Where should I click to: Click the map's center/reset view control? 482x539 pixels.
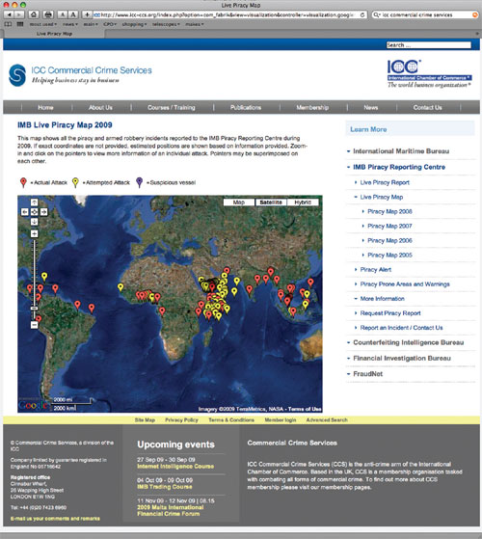(x=34, y=212)
